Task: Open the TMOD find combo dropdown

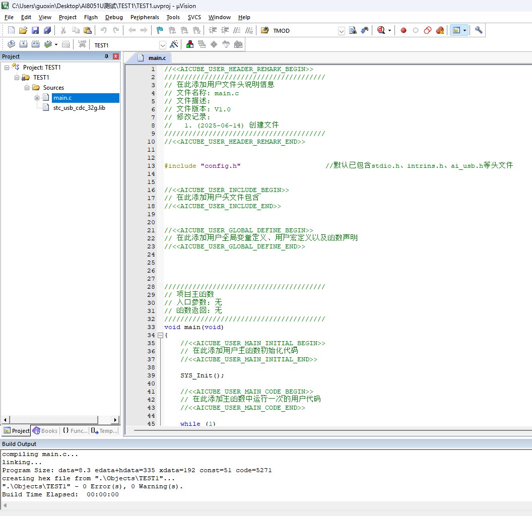Action: (x=342, y=31)
